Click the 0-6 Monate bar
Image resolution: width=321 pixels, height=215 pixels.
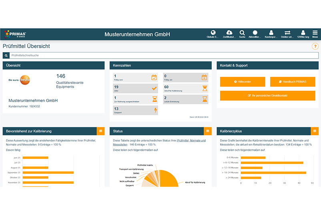pyautogui.click(x=253, y=158)
